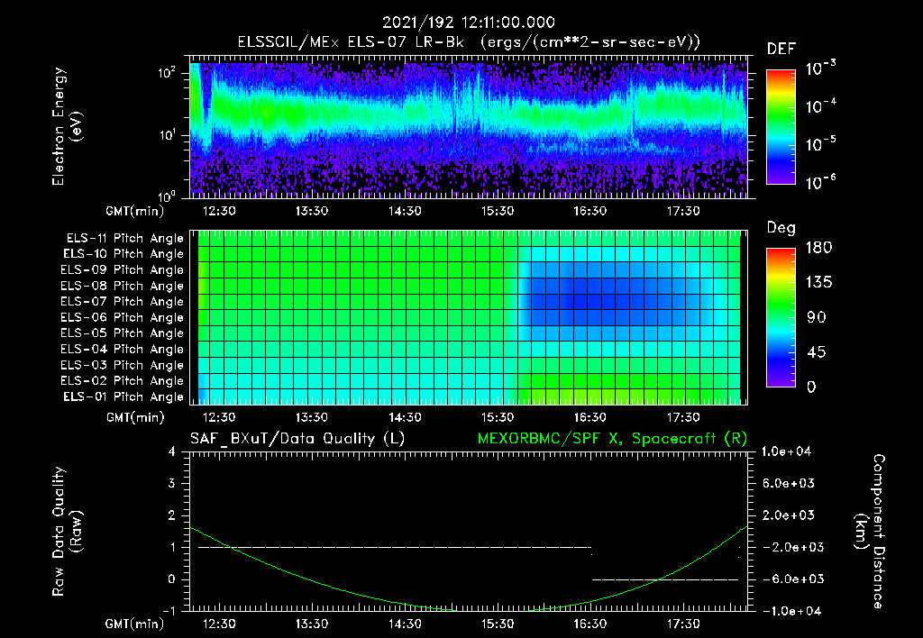This screenshot has width=923, height=638.
Task: Click the GMT(min) label under bottom plot
Action: (135, 624)
